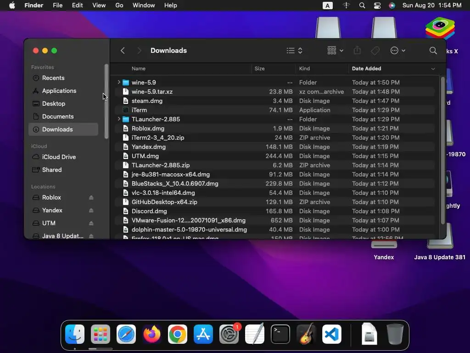Open Desktop in the sidebar
Image resolution: width=470 pixels, height=353 pixels.
(63, 103)
